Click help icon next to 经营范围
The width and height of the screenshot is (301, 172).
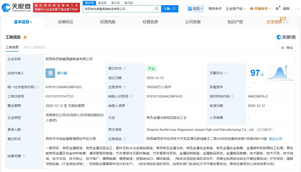tap(24, 156)
